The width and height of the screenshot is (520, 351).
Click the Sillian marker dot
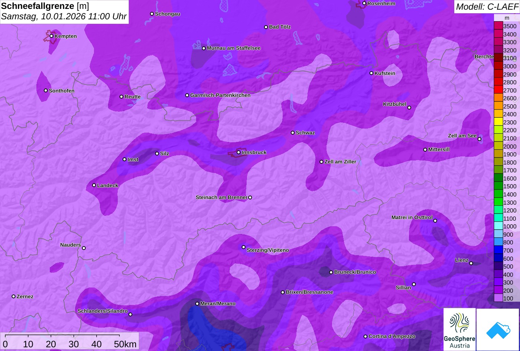click(414, 285)
